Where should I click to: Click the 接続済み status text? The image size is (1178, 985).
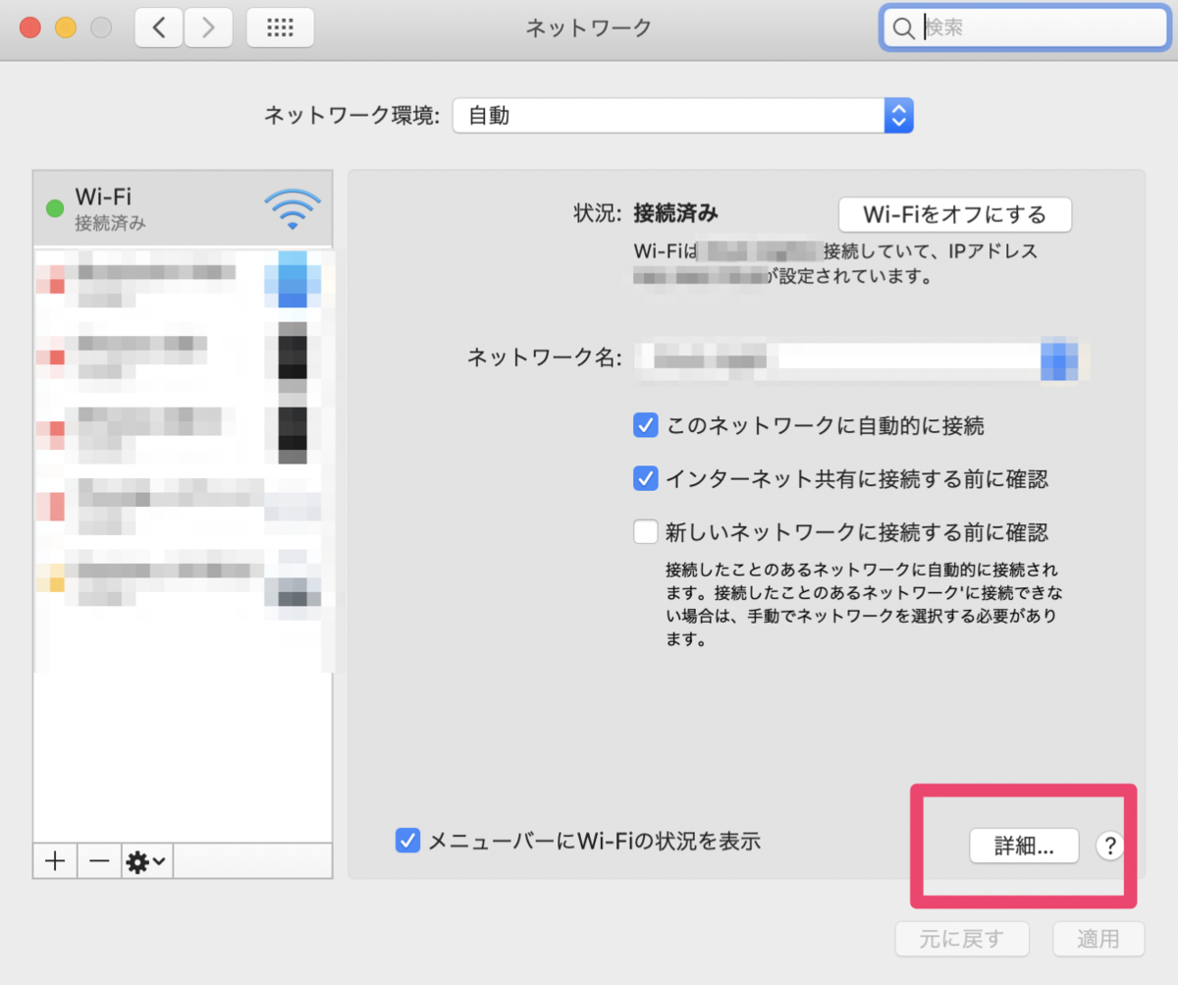click(676, 212)
